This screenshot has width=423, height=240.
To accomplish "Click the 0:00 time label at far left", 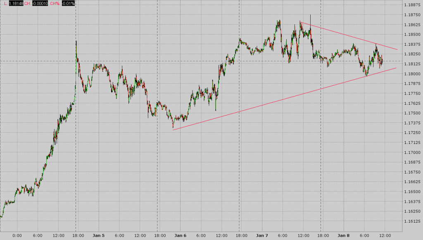I will click(x=17, y=235).
